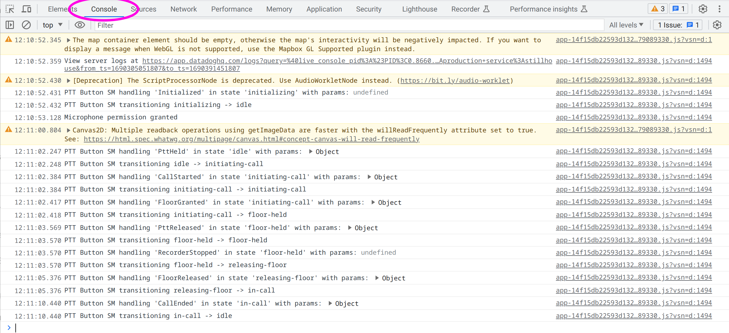Open the top JavaScript context dropdown
729x333 pixels.
52,25
